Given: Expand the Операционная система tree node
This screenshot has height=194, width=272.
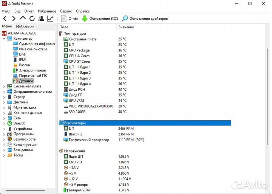Looking at the screenshot, I should click(x=4, y=92).
